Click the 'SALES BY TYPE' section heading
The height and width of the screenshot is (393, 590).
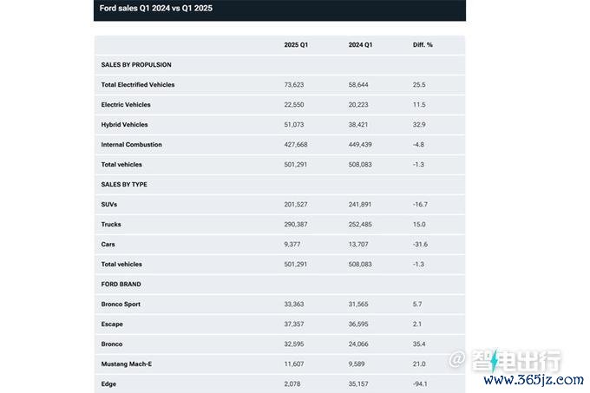(124, 184)
